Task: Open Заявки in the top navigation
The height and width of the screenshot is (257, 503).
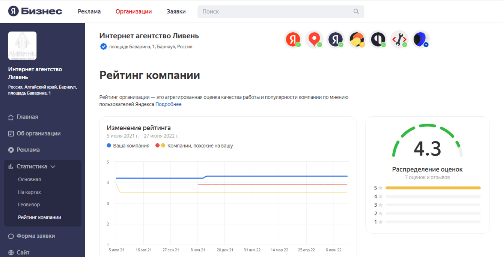Action: 176,11
